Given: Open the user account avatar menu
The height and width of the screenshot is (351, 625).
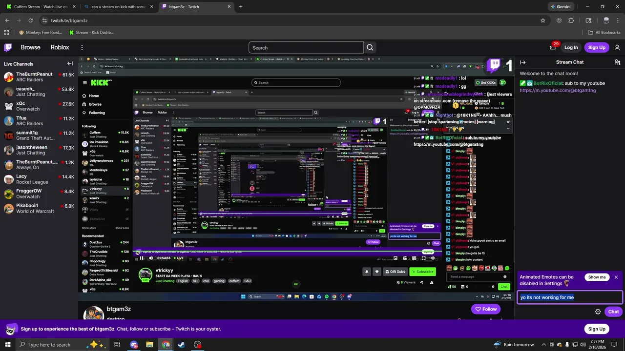Looking at the screenshot, I should (x=617, y=47).
